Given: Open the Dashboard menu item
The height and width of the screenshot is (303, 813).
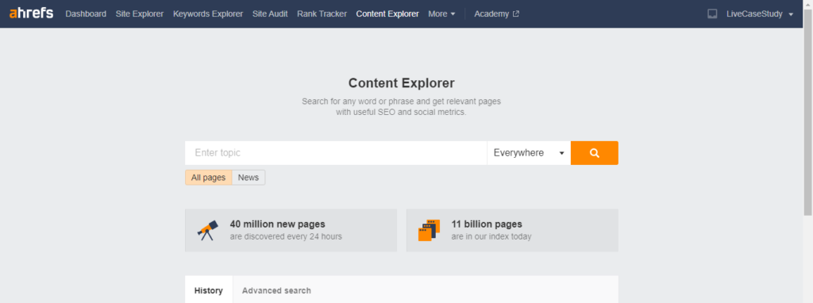Looking at the screenshot, I should point(86,14).
